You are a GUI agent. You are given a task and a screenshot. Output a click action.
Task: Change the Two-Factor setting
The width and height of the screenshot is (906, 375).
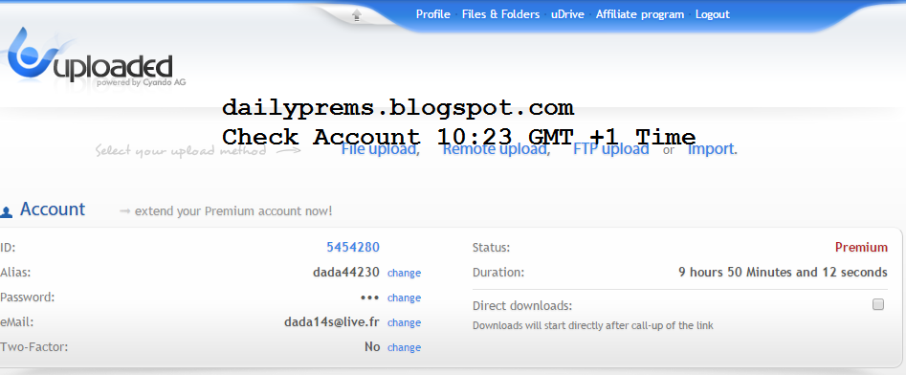click(404, 347)
